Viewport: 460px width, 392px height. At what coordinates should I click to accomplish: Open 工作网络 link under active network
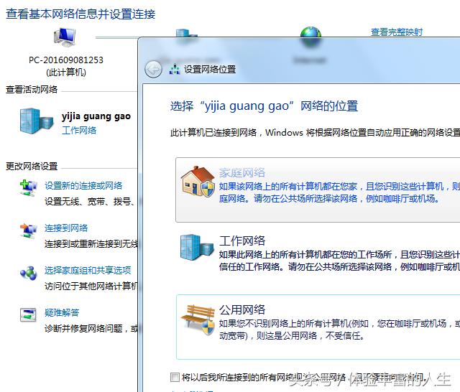coord(79,131)
